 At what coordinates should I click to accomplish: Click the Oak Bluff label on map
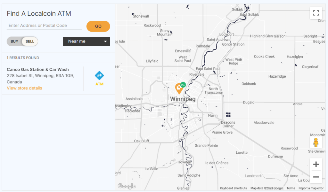pos(142,141)
